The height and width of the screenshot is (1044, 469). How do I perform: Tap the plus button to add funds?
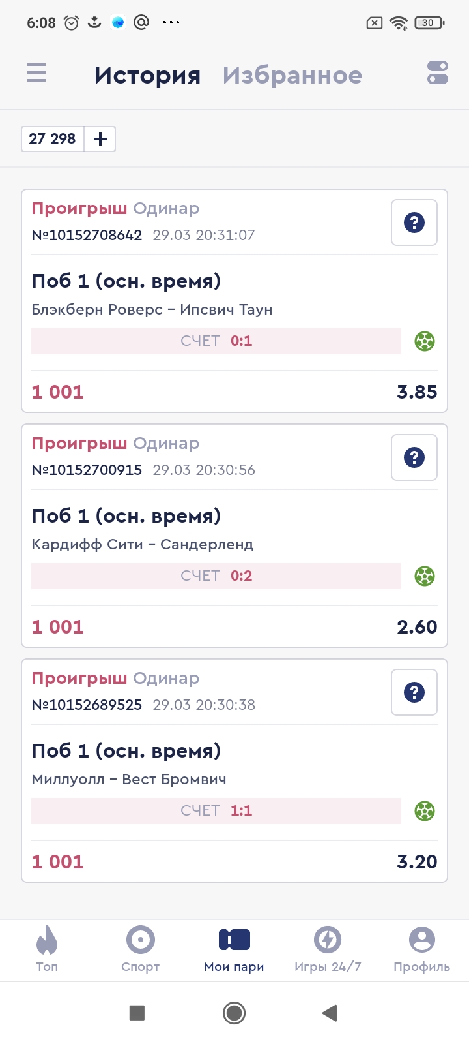click(x=100, y=139)
